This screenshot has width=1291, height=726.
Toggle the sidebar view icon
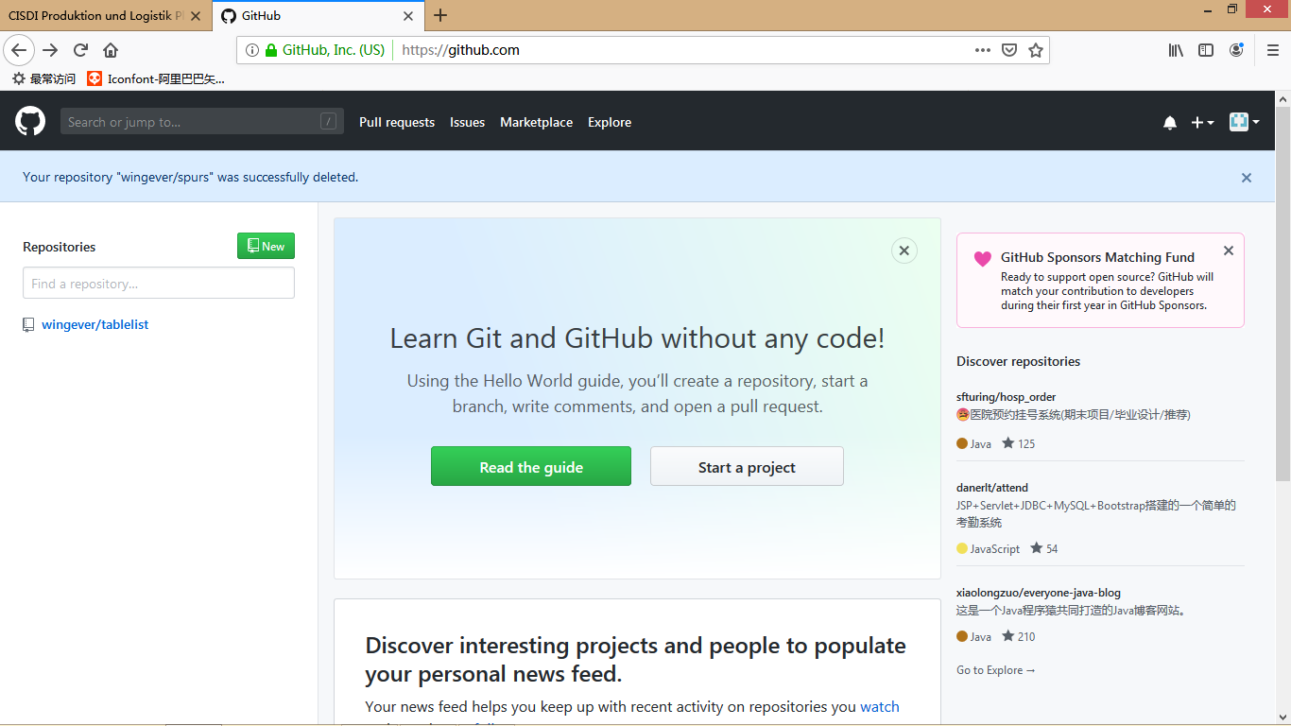point(1206,50)
